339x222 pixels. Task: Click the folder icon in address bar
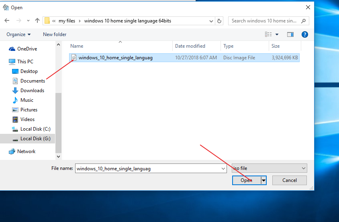tap(47, 21)
